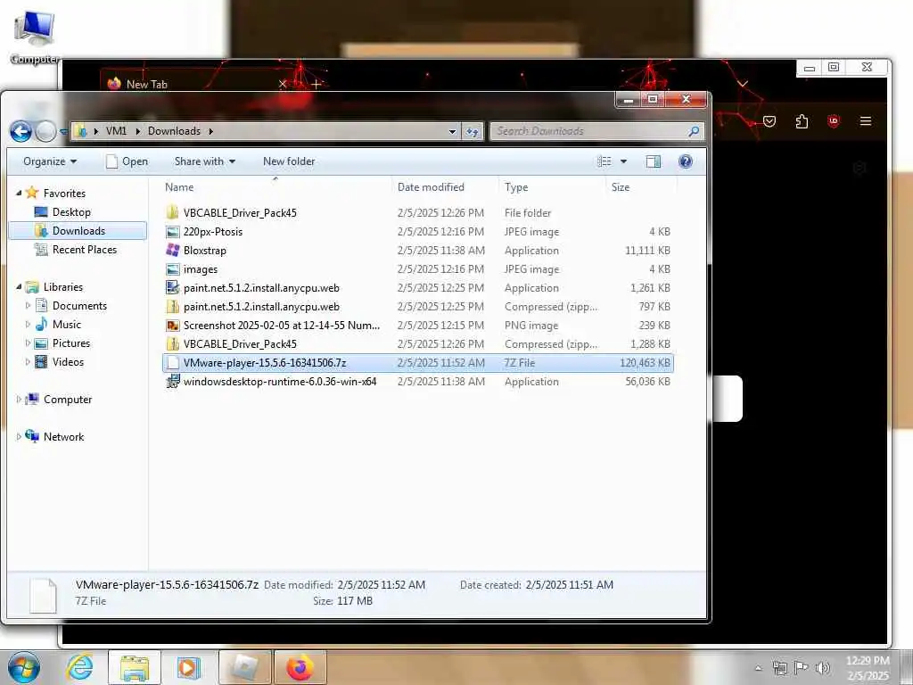
Task: Select the windowsdesktop-runtime installer icon
Action: click(x=172, y=382)
